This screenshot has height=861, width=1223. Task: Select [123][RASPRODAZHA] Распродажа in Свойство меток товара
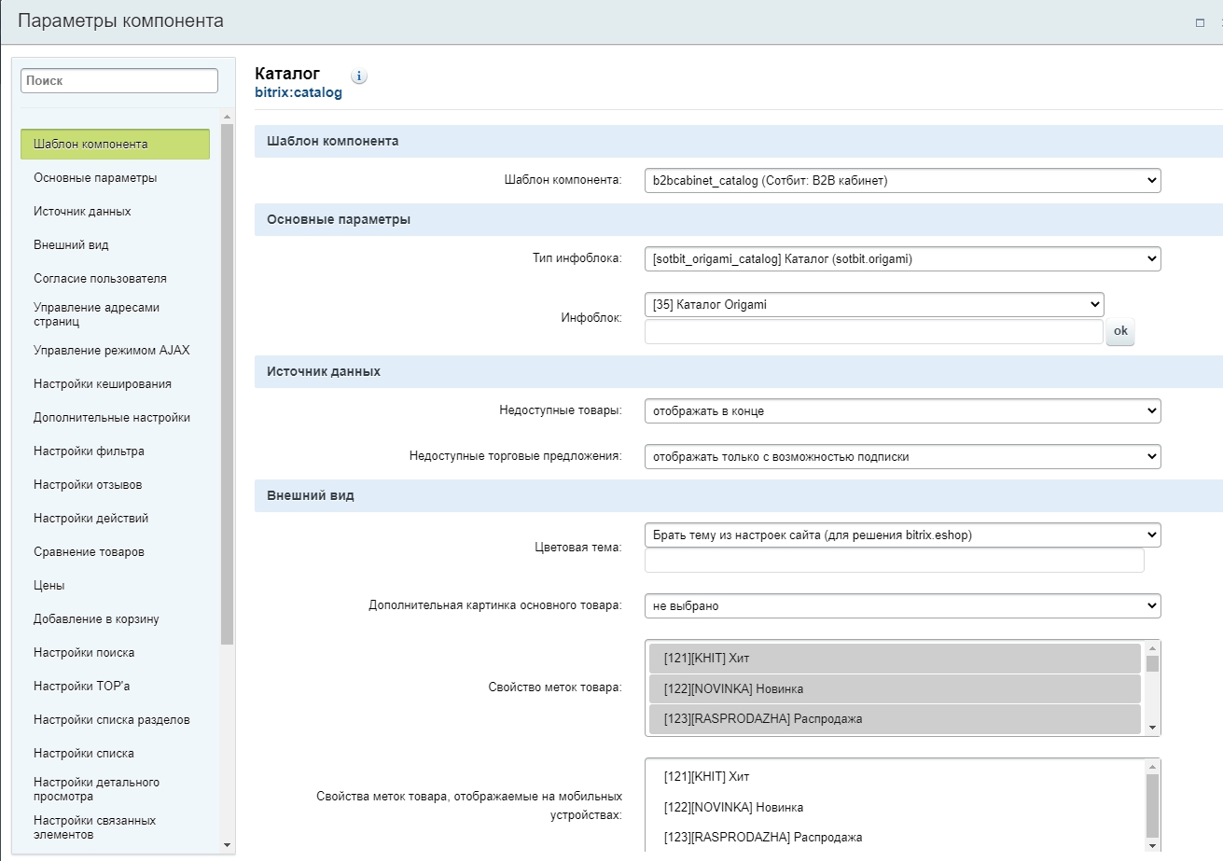click(895, 719)
